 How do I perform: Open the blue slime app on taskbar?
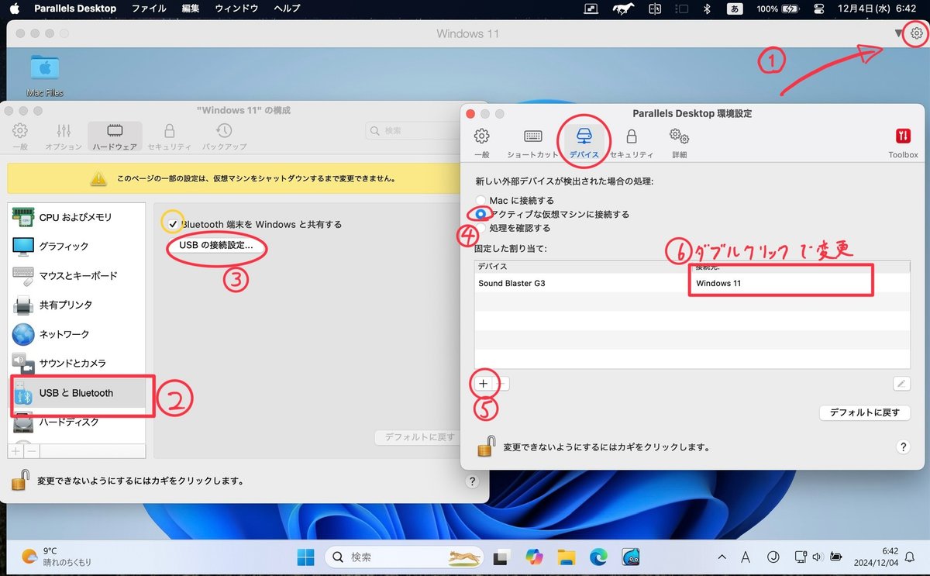click(631, 556)
